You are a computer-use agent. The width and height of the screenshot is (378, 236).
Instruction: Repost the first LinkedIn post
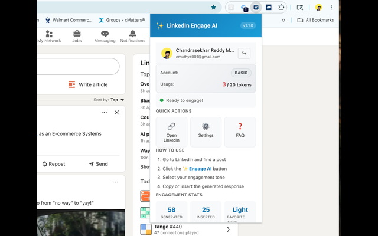click(54, 164)
